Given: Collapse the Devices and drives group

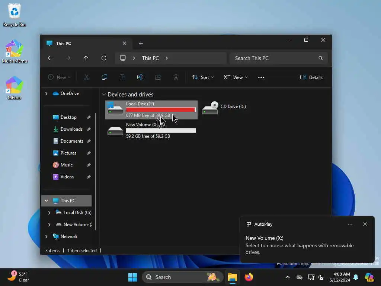Looking at the screenshot, I should (104, 94).
